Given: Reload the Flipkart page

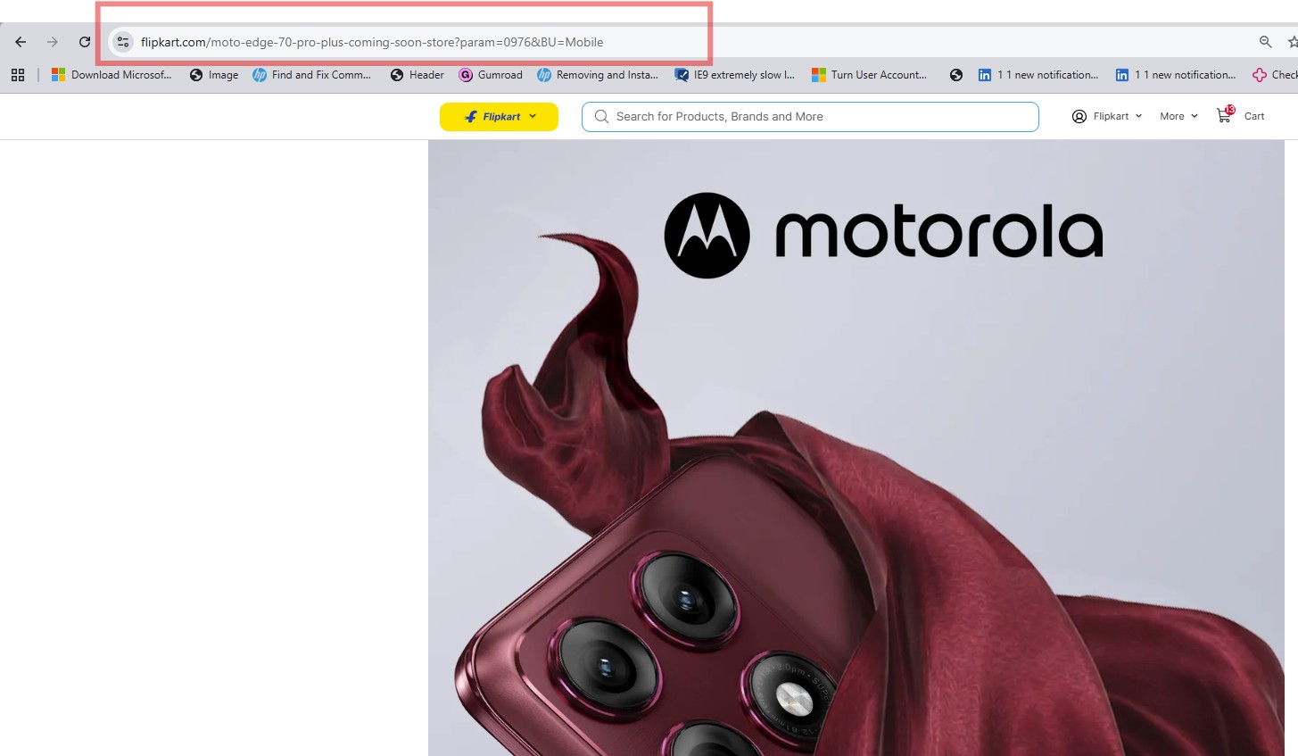Looking at the screenshot, I should click(x=85, y=42).
